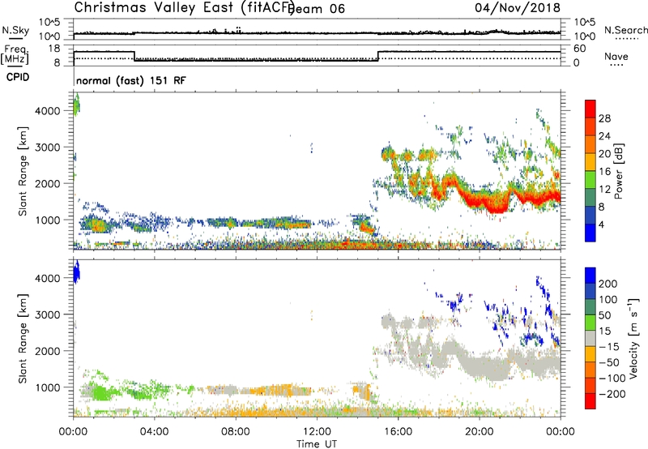
Task: Click the power panel 'Slant Range [km]' label
Action: [x=23, y=171]
